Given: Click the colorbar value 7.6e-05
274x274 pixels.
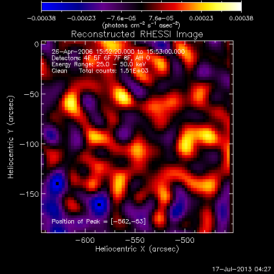Looking at the screenshot, I should click(161, 18).
